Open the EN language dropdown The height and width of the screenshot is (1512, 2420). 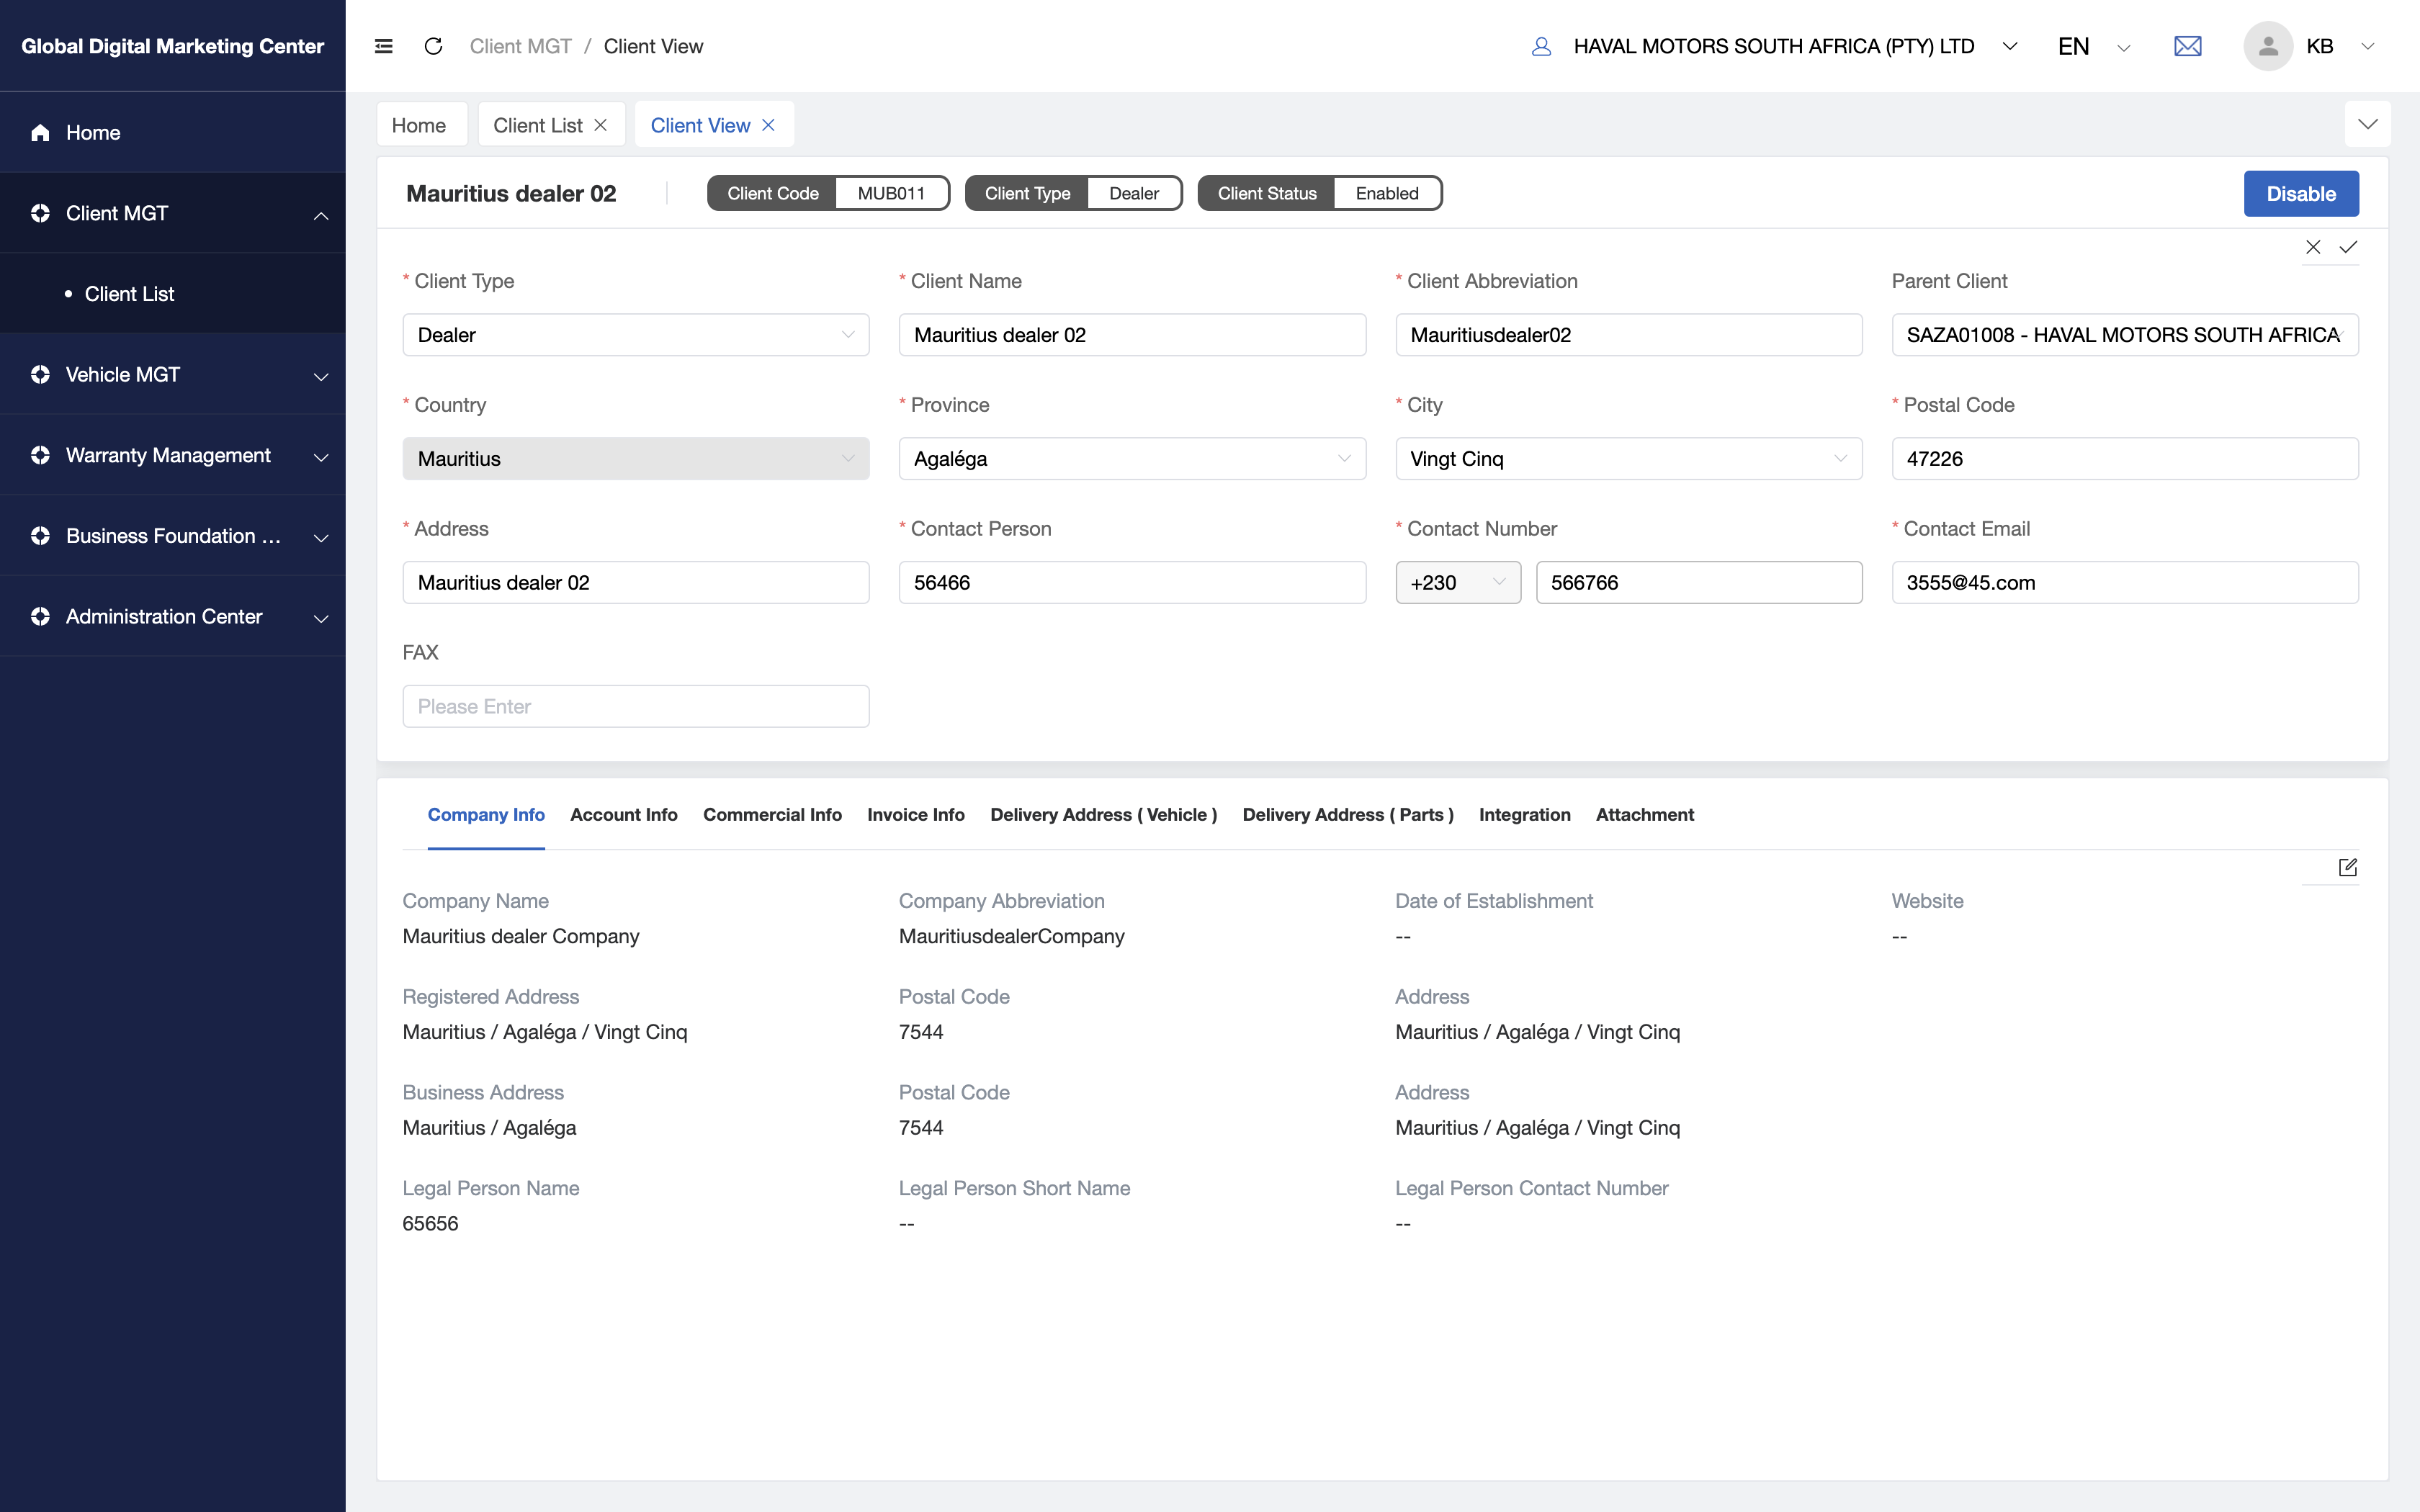tap(2124, 47)
